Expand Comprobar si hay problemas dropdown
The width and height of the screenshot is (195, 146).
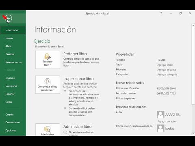(x=48, y=85)
